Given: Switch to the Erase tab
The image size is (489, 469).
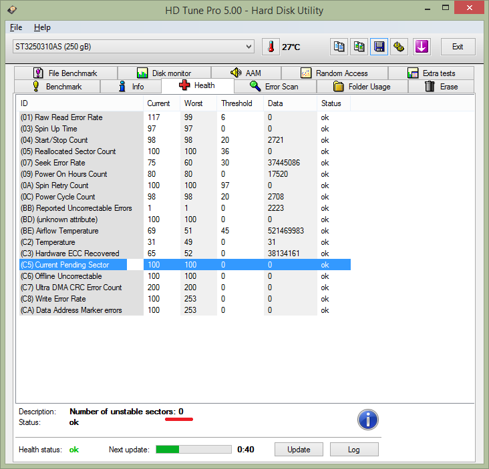Looking at the screenshot, I should tap(442, 87).
